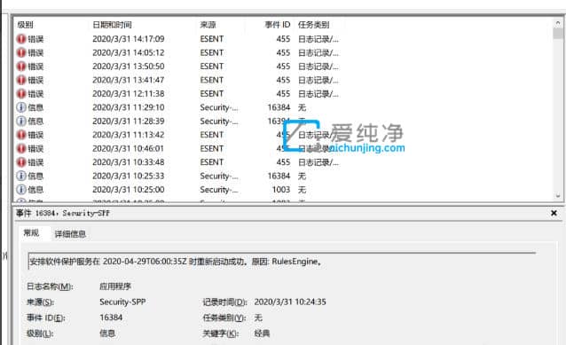Click the event description text box
The width and height of the screenshot is (566, 345).
pos(281,262)
